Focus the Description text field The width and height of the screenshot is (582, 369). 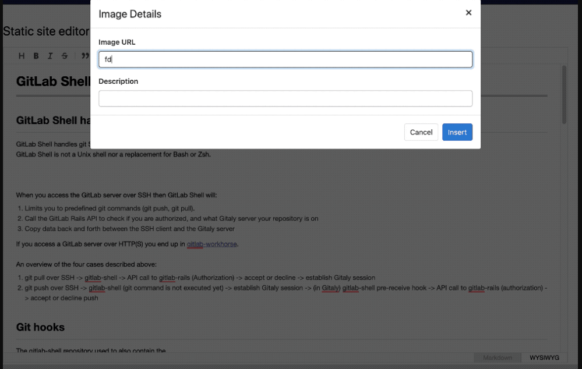click(x=285, y=98)
